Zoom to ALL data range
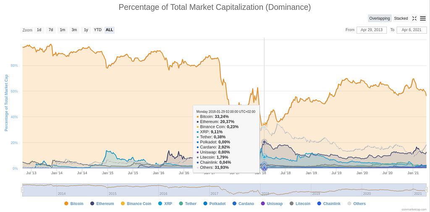 coord(110,30)
